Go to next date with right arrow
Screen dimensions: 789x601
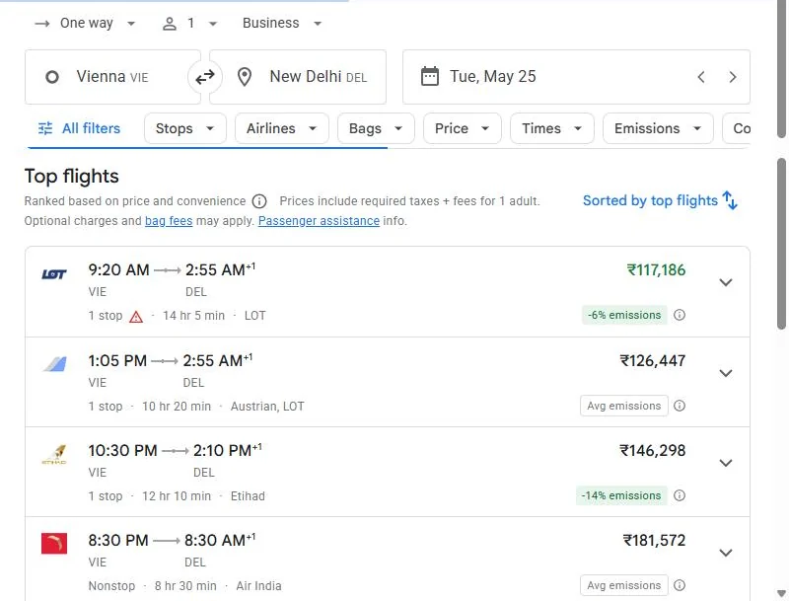click(x=732, y=77)
